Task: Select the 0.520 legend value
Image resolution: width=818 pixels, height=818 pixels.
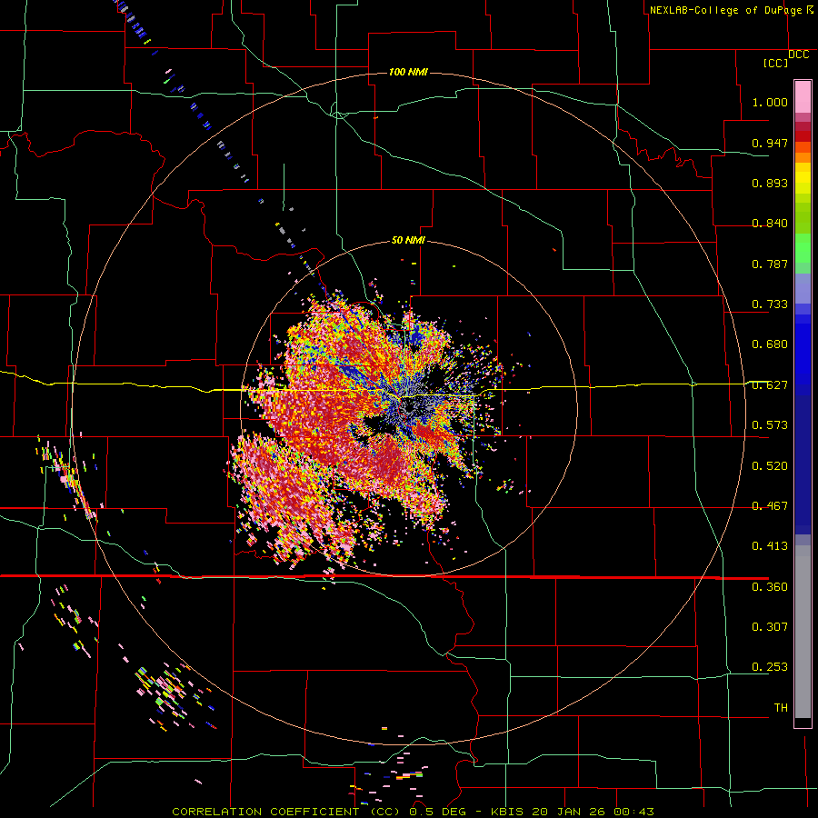Action: pyautogui.click(x=770, y=466)
